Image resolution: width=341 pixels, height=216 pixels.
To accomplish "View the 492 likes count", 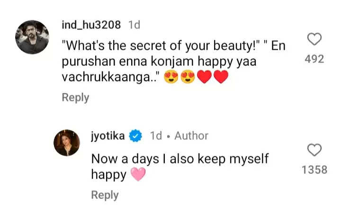I will pyautogui.click(x=314, y=59).
